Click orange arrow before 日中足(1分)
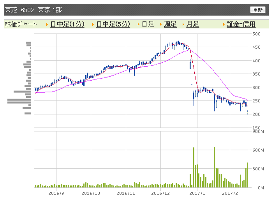 47,25
